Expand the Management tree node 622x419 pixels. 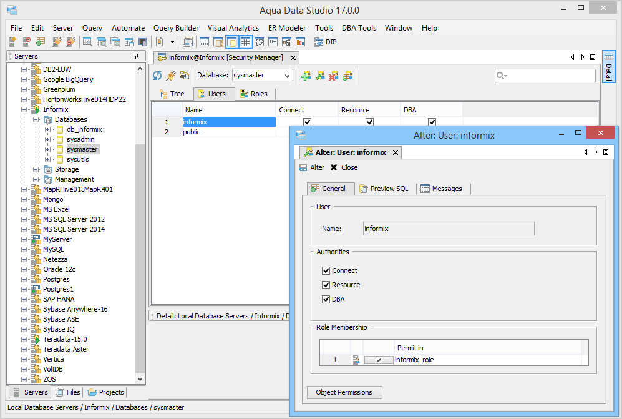pyautogui.click(x=36, y=179)
